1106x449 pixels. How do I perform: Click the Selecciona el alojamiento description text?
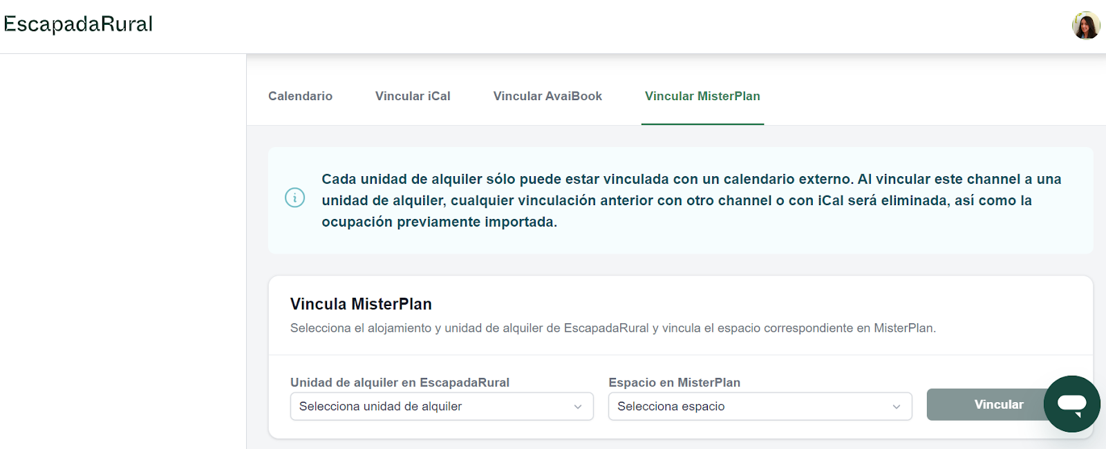coord(613,328)
